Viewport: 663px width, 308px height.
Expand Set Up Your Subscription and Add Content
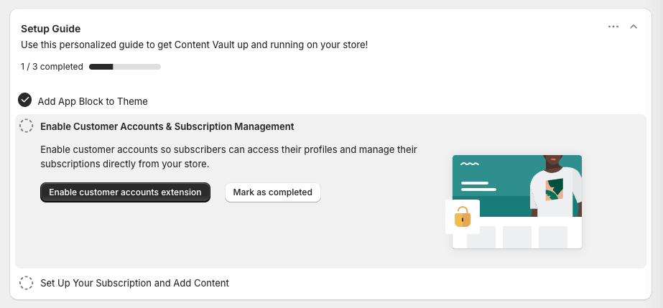(134, 283)
